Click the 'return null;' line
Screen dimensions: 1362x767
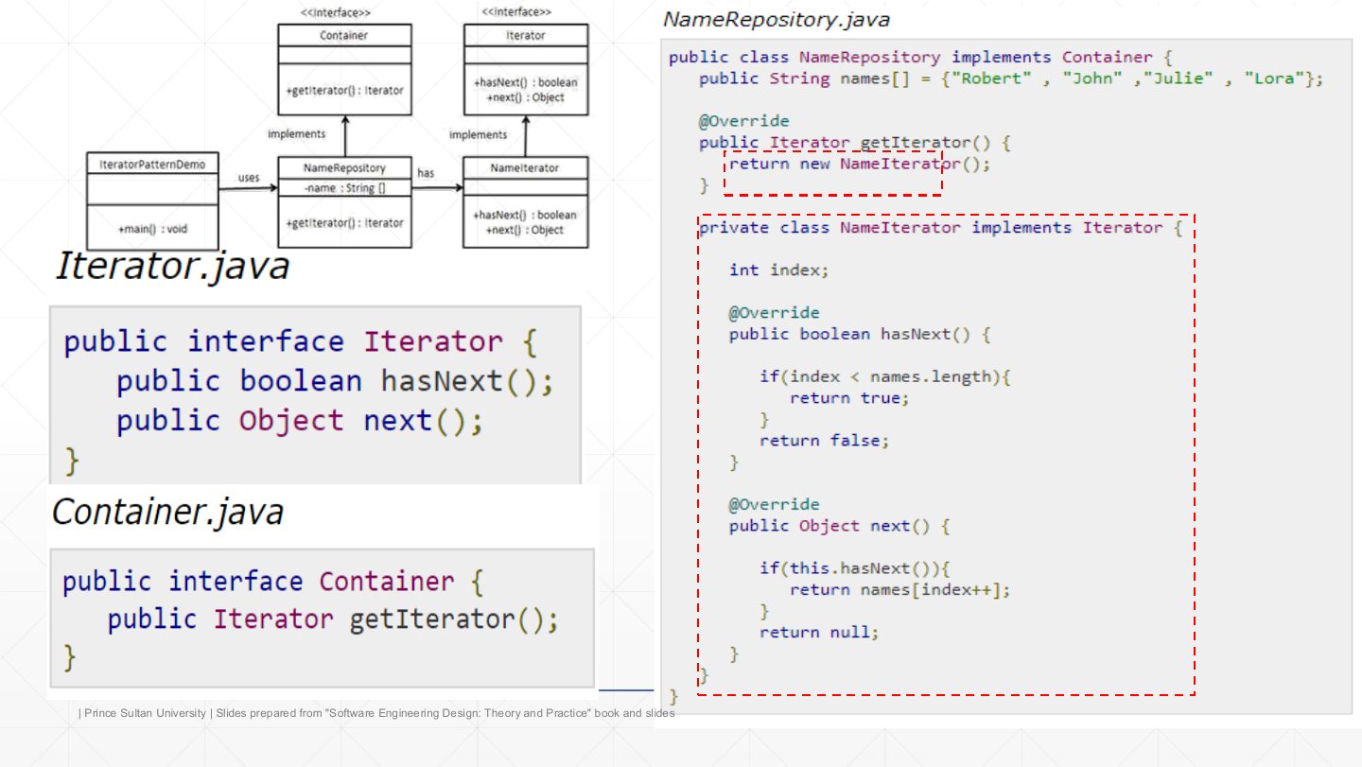pyautogui.click(x=819, y=632)
